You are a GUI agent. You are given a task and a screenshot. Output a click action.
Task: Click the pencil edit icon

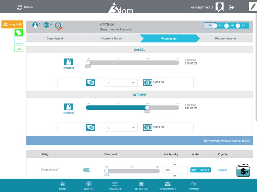pyautogui.click(x=253, y=7)
